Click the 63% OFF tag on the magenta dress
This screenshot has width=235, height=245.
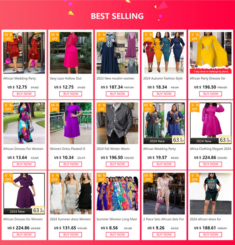(x=225, y=140)
